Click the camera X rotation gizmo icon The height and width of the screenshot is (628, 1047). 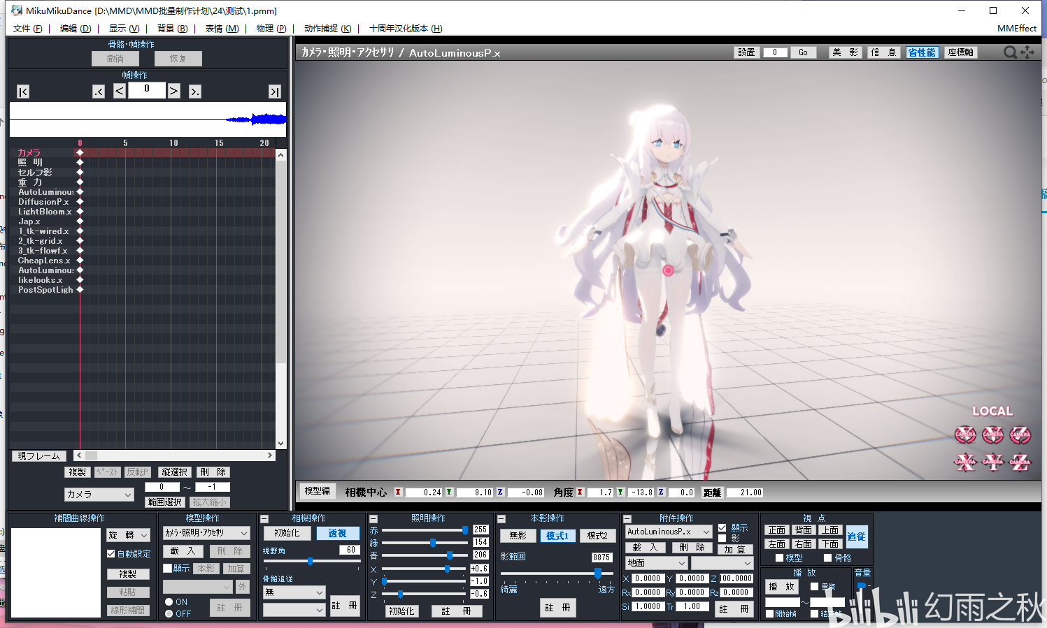coord(965,435)
